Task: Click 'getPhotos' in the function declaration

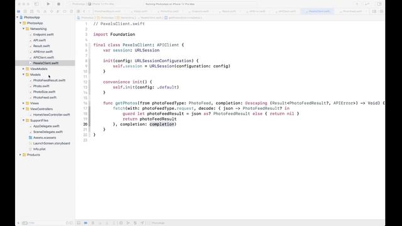Action: [126, 103]
